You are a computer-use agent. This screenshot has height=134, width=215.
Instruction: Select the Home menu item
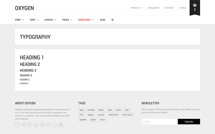19,20
